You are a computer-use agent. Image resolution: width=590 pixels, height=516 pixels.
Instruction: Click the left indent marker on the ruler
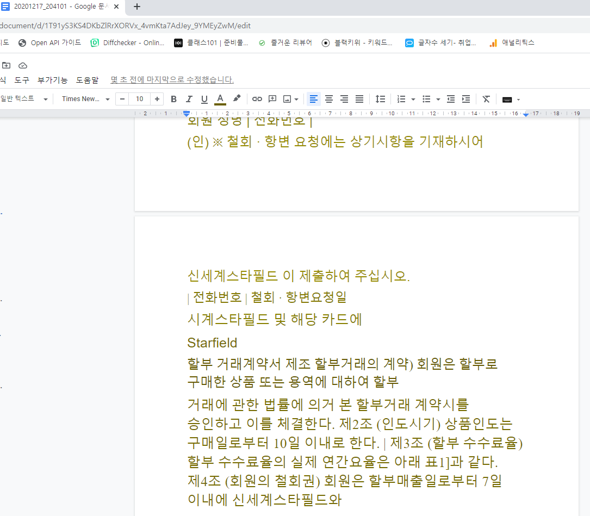pyautogui.click(x=187, y=113)
